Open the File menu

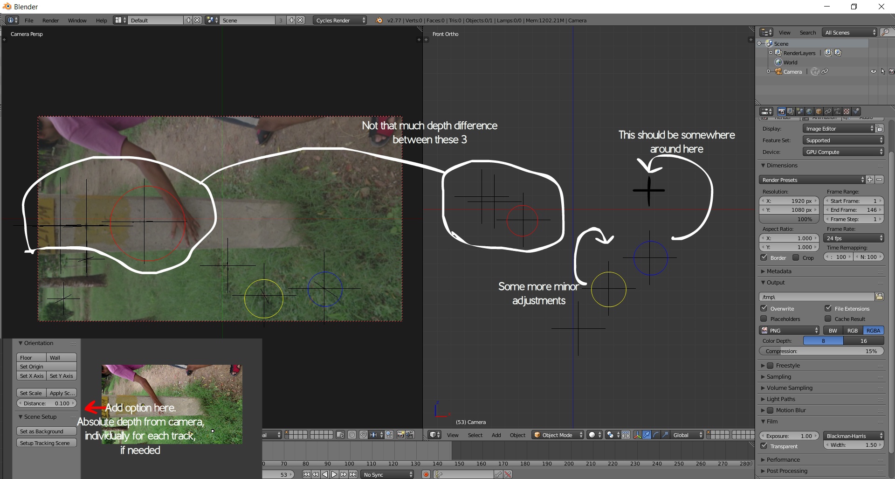(x=29, y=20)
